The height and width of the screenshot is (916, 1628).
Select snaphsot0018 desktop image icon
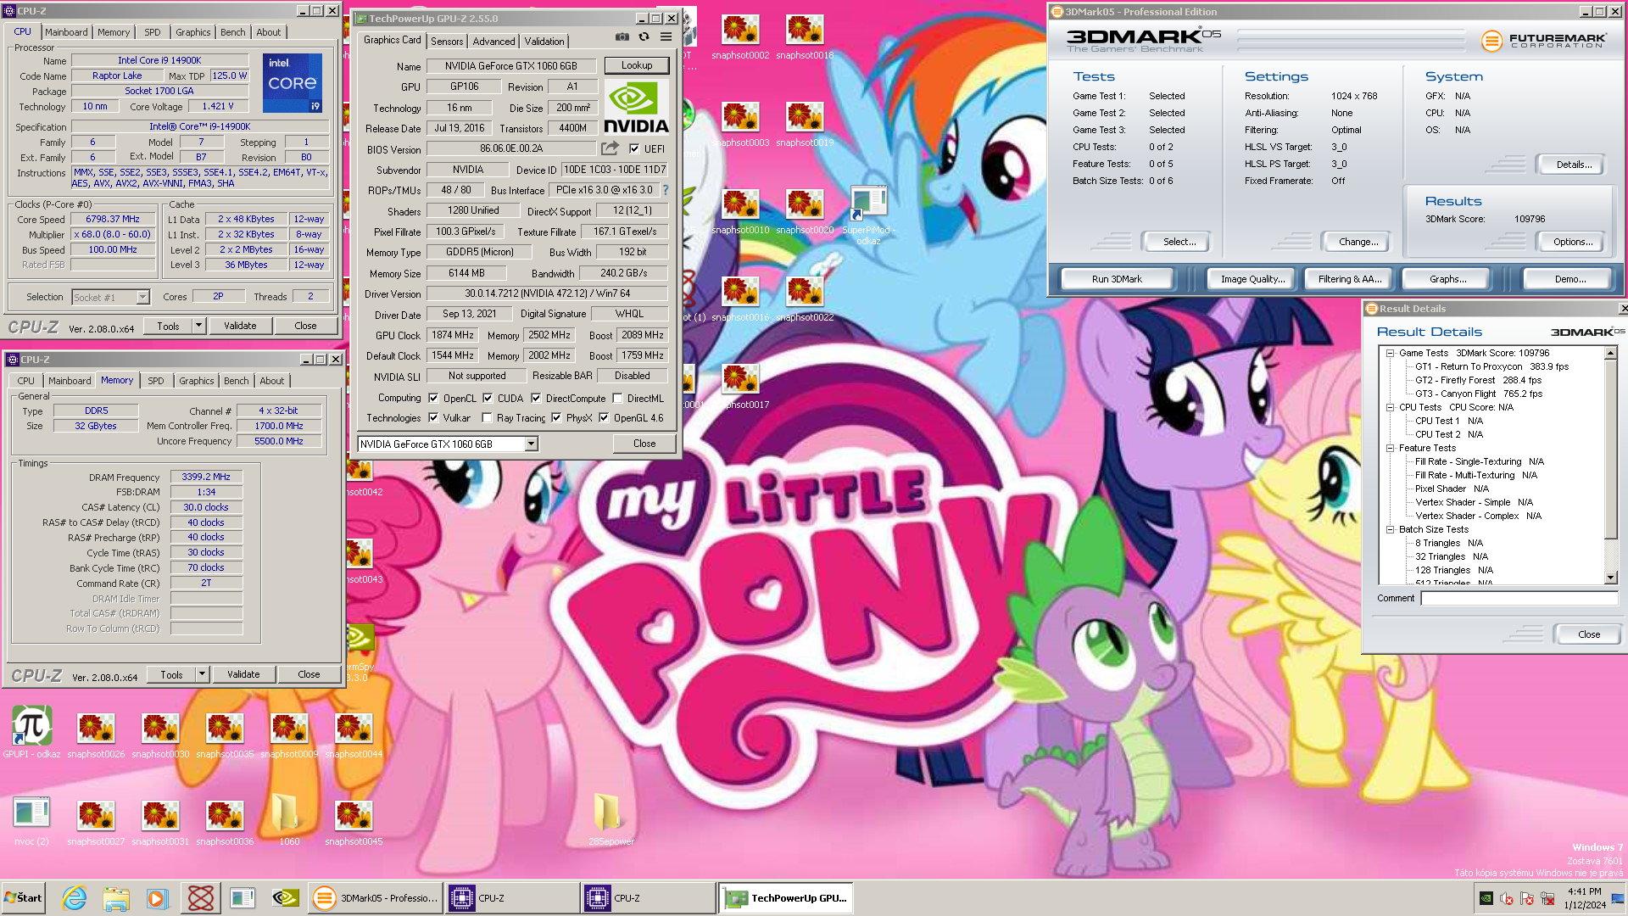[x=805, y=37]
